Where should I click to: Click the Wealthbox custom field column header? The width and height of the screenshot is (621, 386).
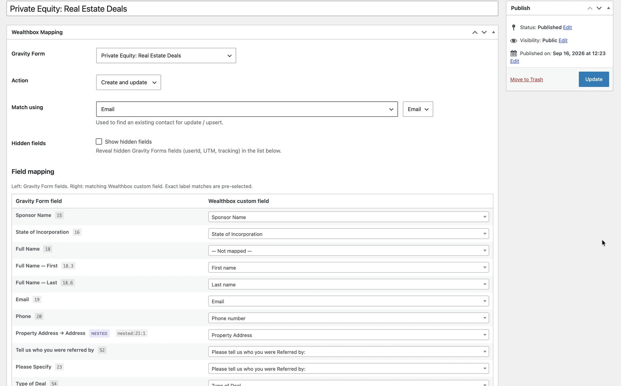pos(238,201)
